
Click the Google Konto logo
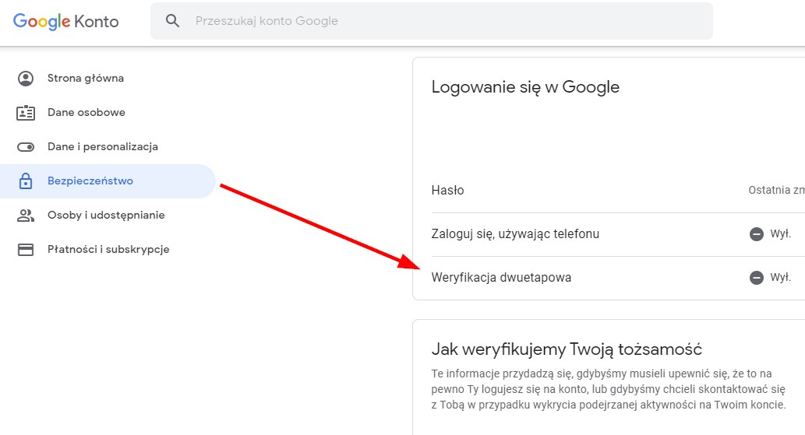point(65,22)
